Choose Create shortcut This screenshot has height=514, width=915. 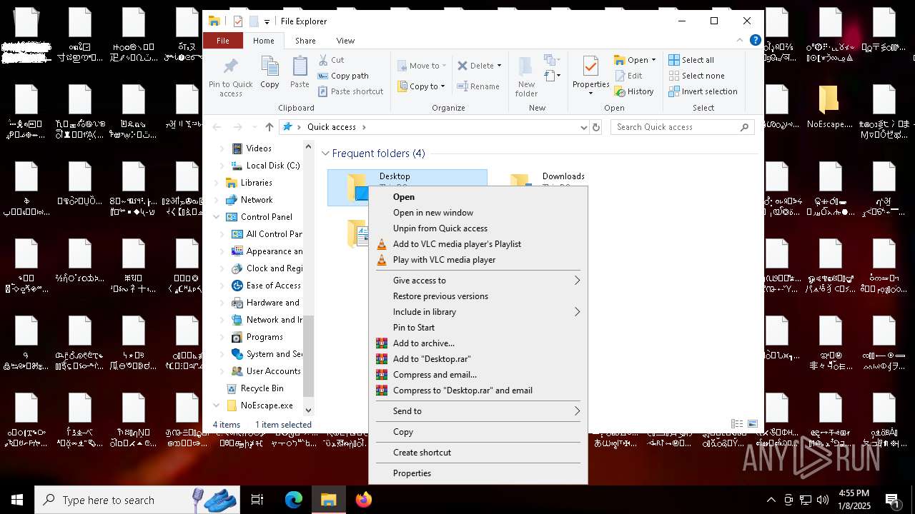[x=478, y=453]
